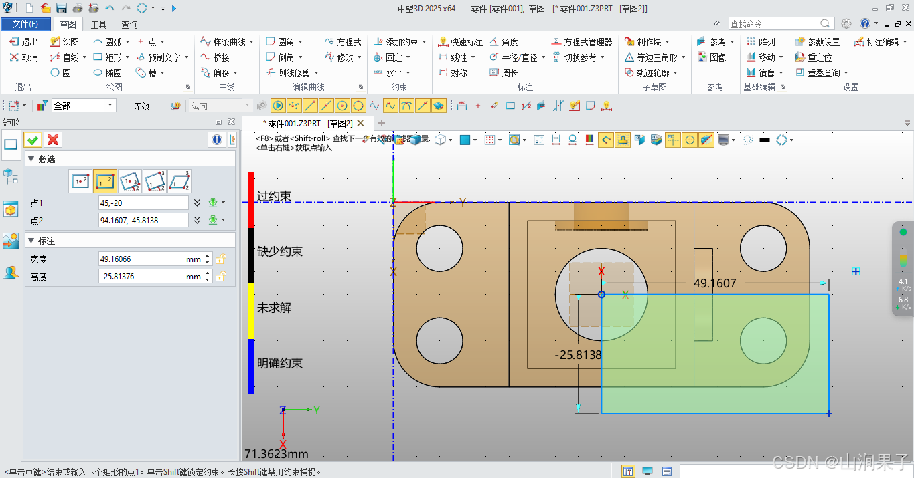Choose the 椭圆 ellipse tool
914x478 pixels.
(107, 73)
